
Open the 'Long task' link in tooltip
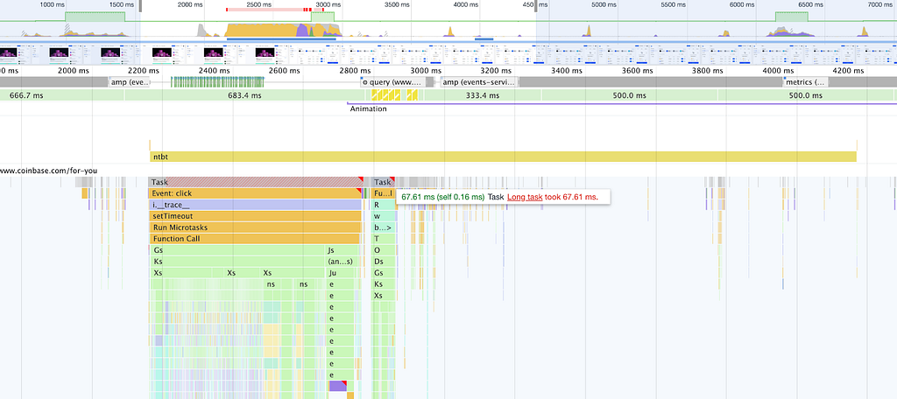[x=525, y=197]
